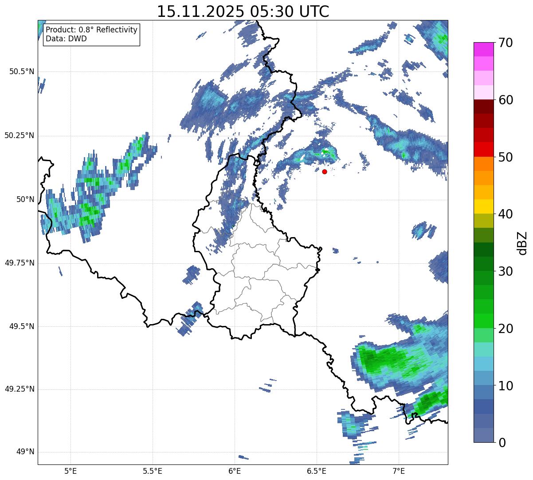Screen dimensions: 533x480
Task: Click the bright red colorbar segment above 50
Action: (x=483, y=150)
